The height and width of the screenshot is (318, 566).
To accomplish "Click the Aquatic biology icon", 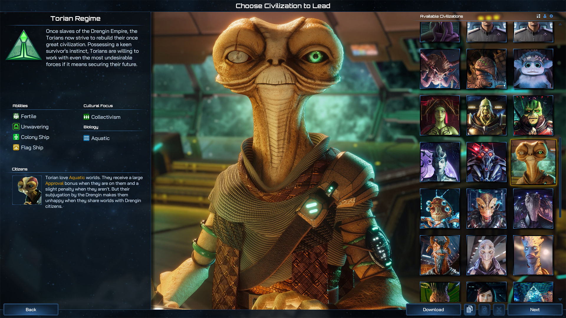I will pyautogui.click(x=86, y=138).
